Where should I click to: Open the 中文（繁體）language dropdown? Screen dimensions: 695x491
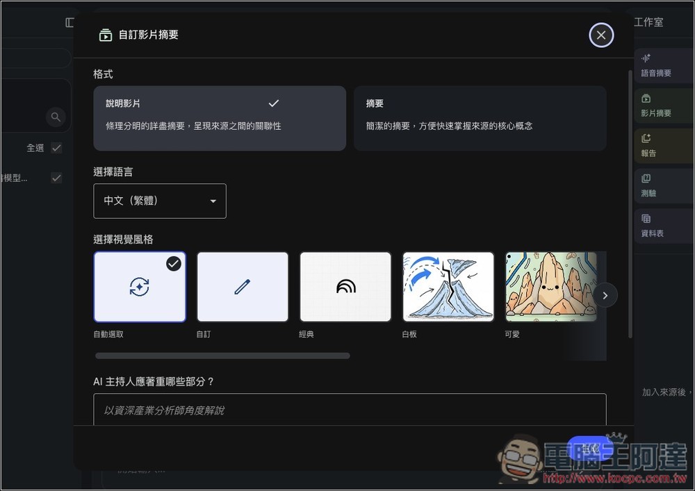[x=160, y=201]
